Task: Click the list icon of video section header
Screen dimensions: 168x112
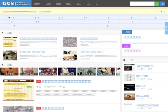Action: tap(3, 65)
